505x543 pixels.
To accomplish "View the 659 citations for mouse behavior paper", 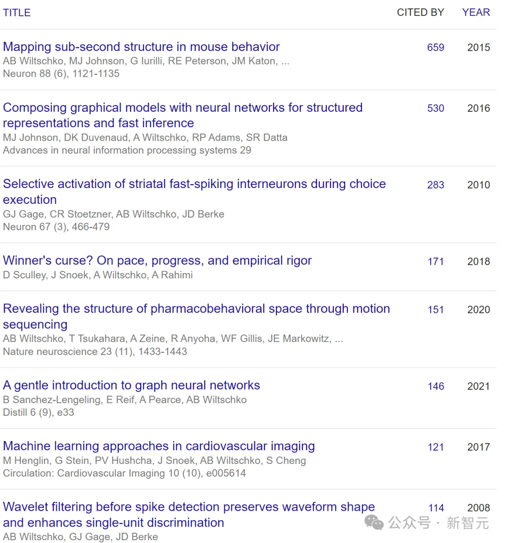I will point(435,47).
